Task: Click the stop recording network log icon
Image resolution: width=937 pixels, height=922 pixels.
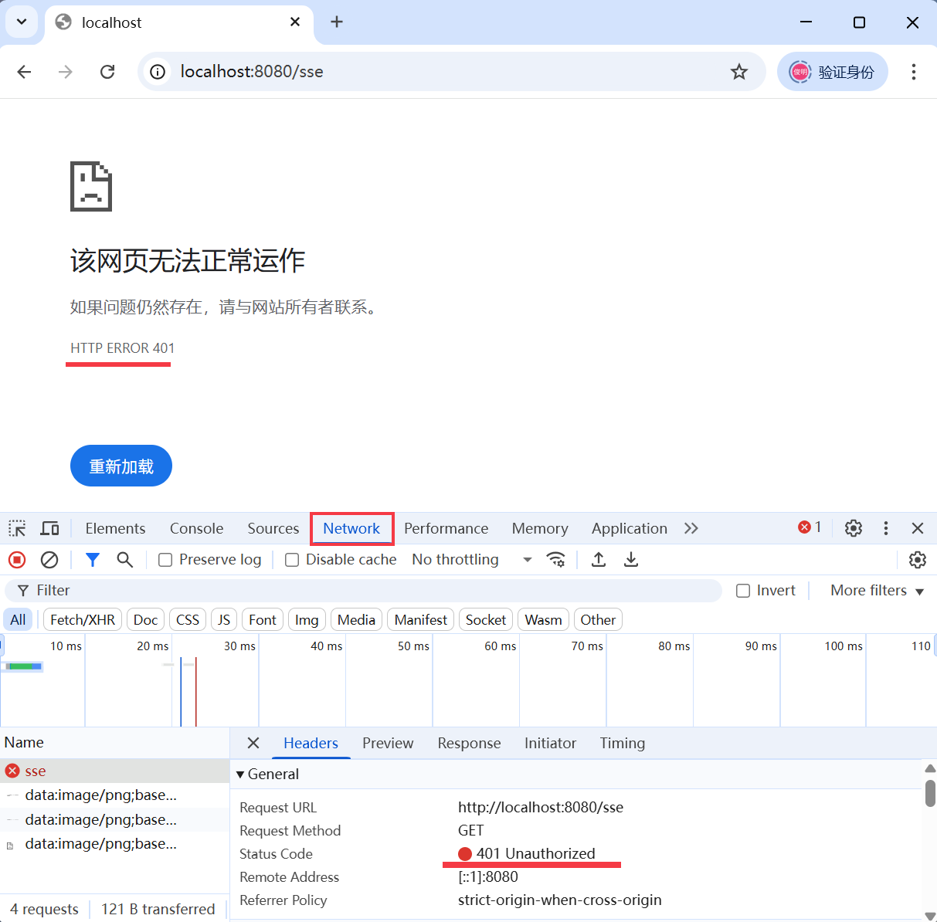Action: (x=17, y=560)
